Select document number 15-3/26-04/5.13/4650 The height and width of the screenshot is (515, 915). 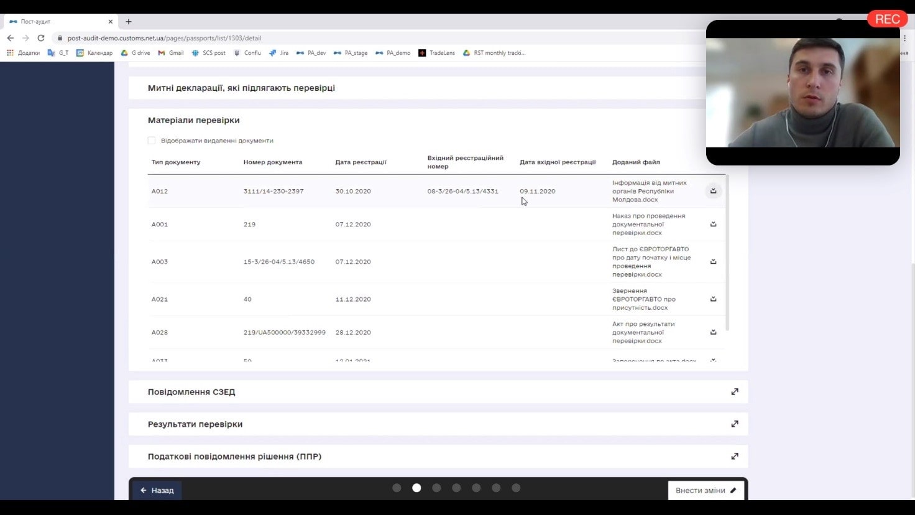tap(278, 261)
